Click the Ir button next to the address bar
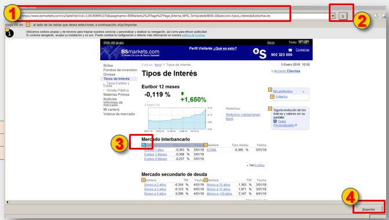Screen dimensions: 389x220 [343, 16]
